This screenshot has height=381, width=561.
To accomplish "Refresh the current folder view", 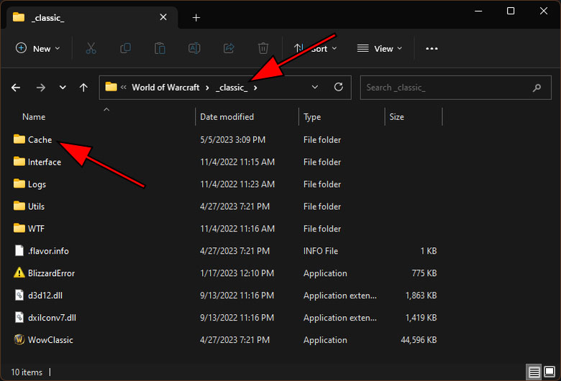I will coord(339,87).
